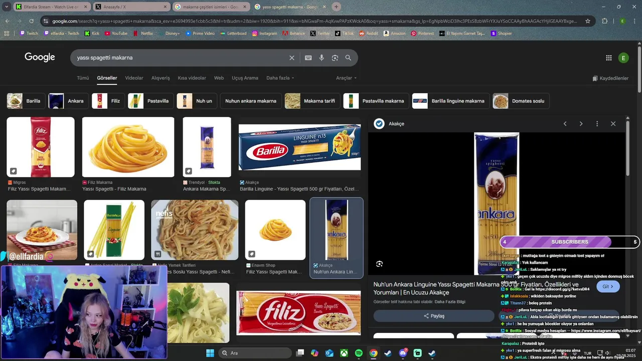
Task: View site information in the address bar
Action: [46, 21]
